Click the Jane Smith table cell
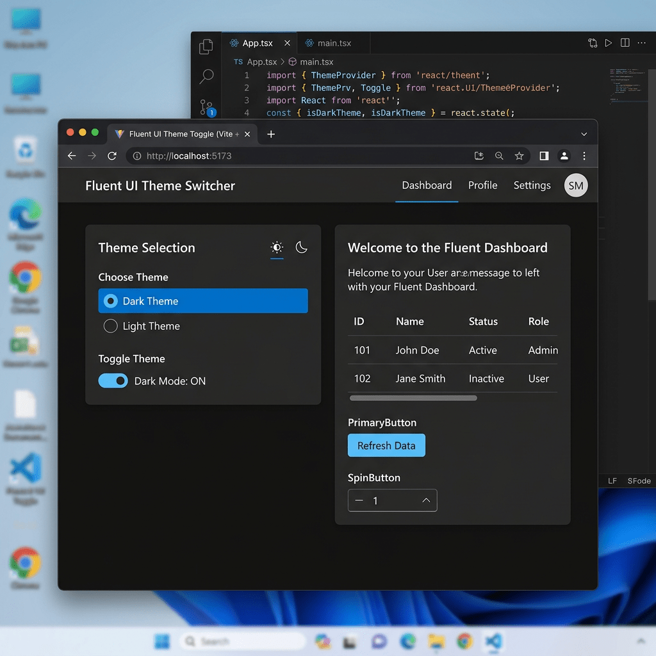 420,378
